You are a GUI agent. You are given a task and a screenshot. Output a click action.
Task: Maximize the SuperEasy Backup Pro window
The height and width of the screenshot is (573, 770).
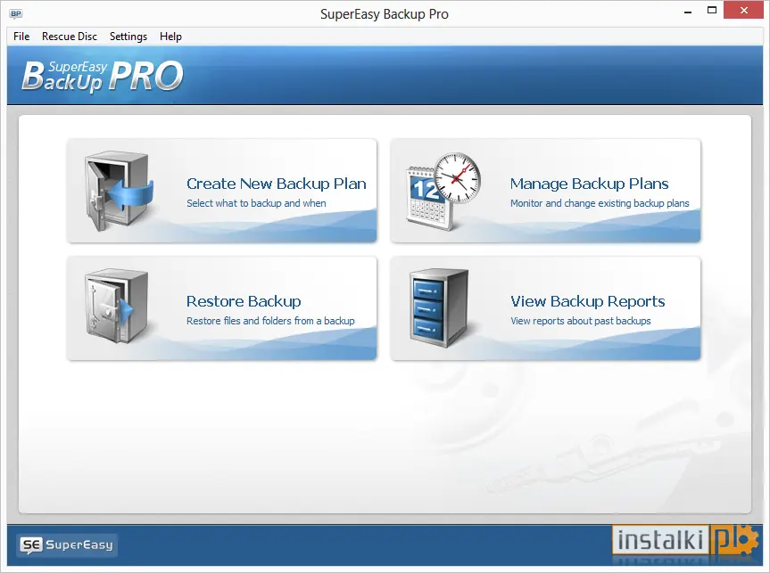pyautogui.click(x=712, y=11)
